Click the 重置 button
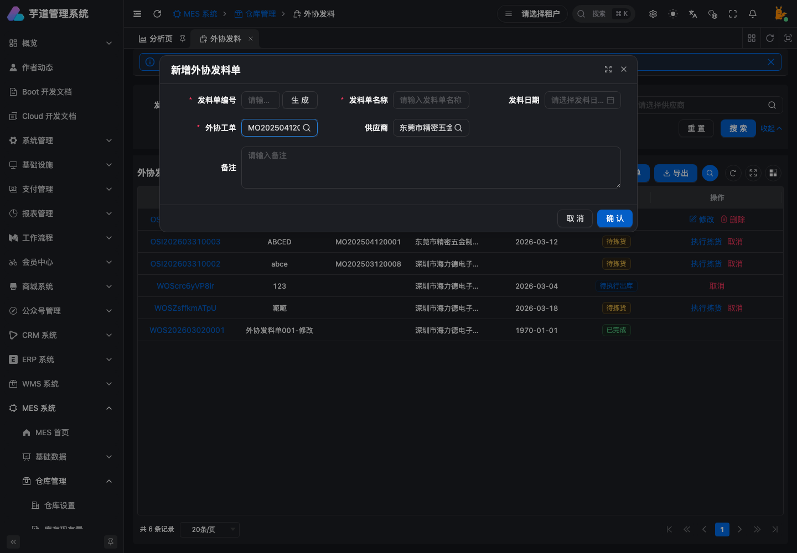Image resolution: width=797 pixels, height=553 pixels. click(x=696, y=128)
